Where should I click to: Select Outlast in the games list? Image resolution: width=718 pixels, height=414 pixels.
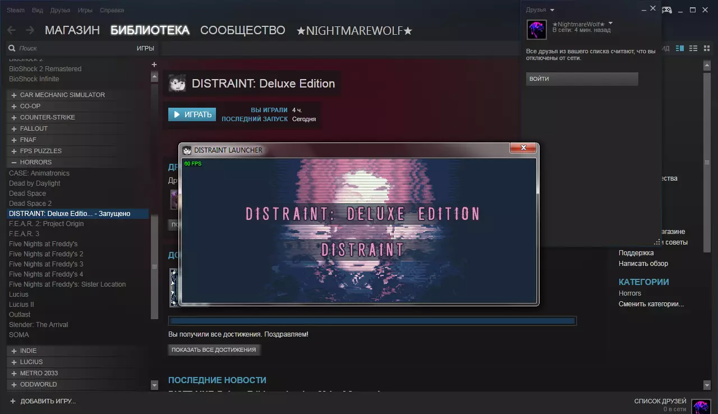20,315
